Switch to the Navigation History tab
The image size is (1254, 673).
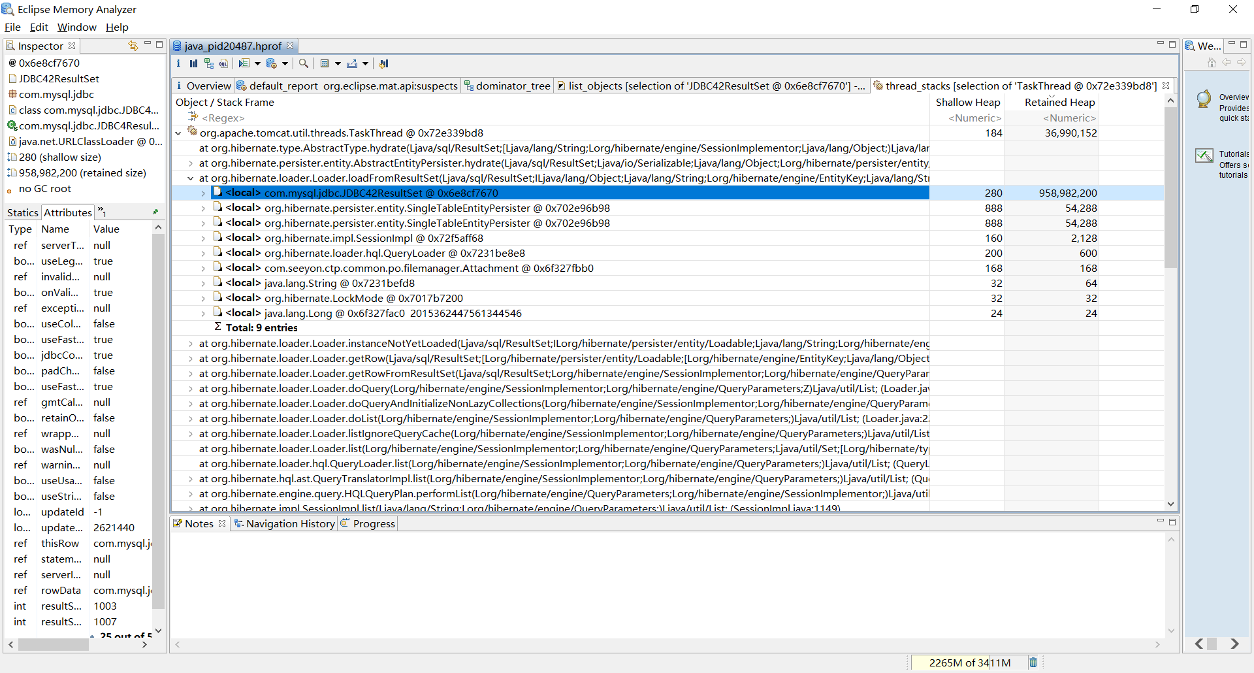(285, 523)
